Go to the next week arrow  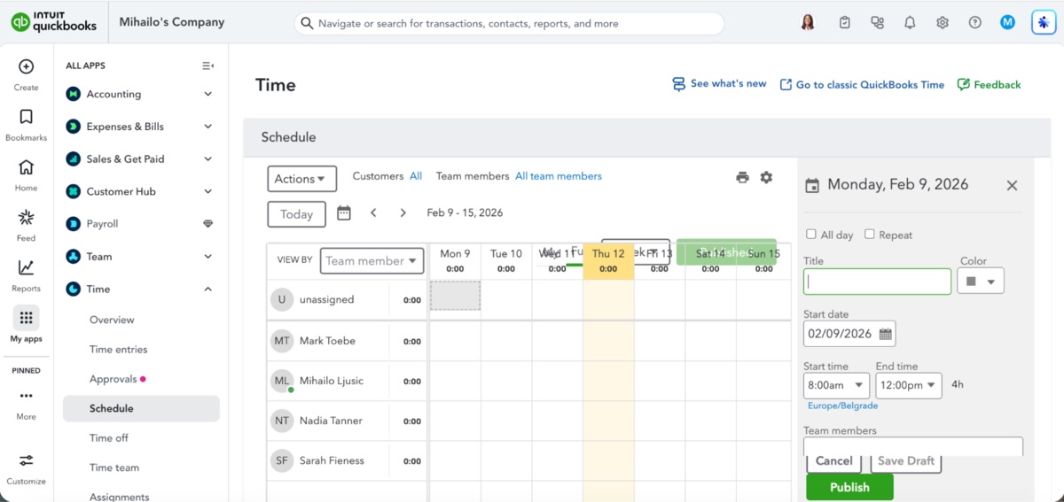point(403,212)
